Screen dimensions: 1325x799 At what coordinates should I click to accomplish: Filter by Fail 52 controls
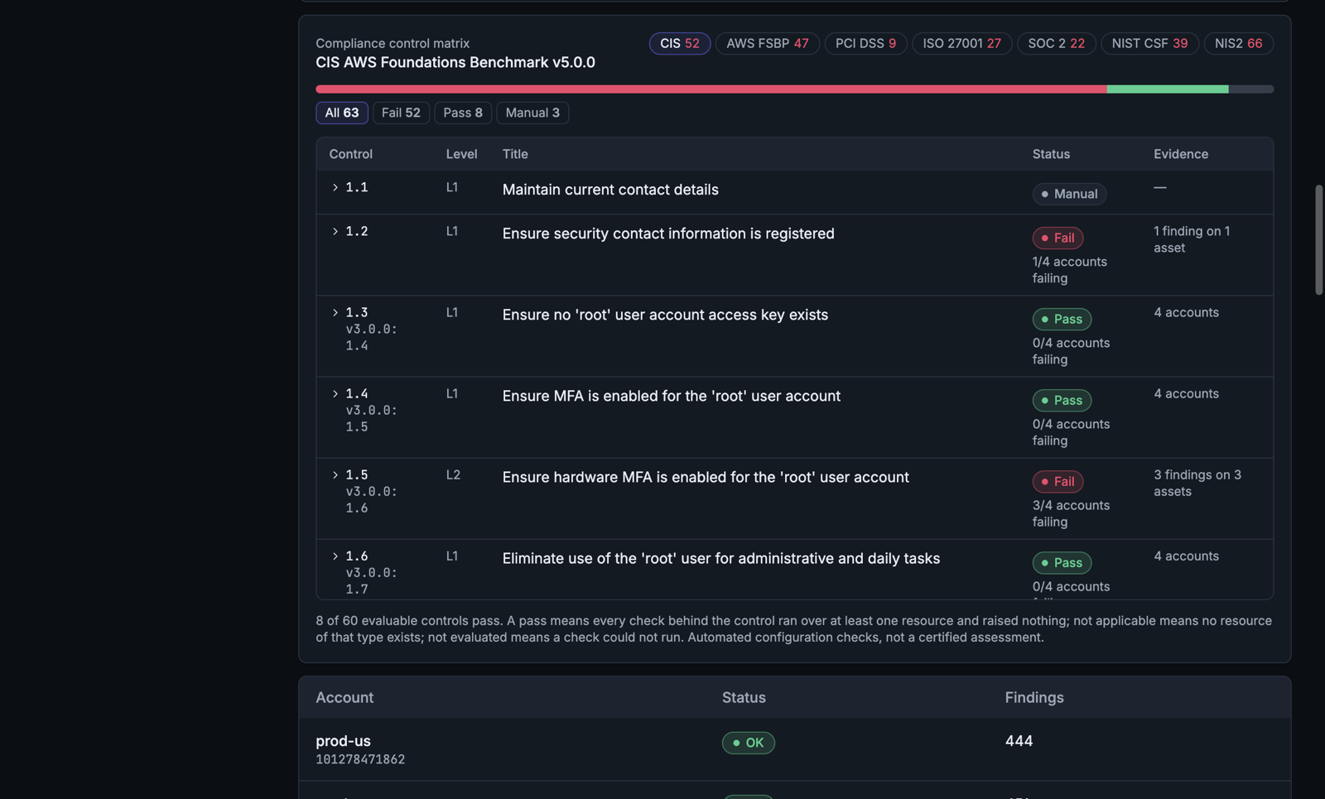pyautogui.click(x=401, y=113)
